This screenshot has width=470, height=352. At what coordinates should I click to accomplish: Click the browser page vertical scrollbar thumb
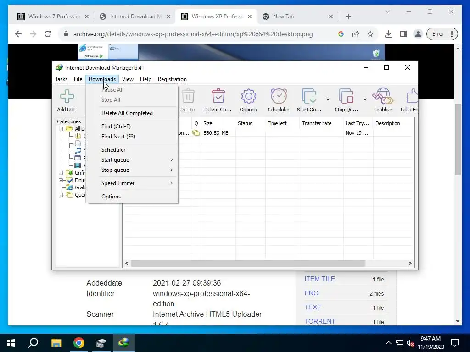coord(458,139)
